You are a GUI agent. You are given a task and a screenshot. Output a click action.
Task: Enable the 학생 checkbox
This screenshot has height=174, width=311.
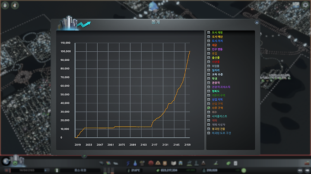click(209, 78)
